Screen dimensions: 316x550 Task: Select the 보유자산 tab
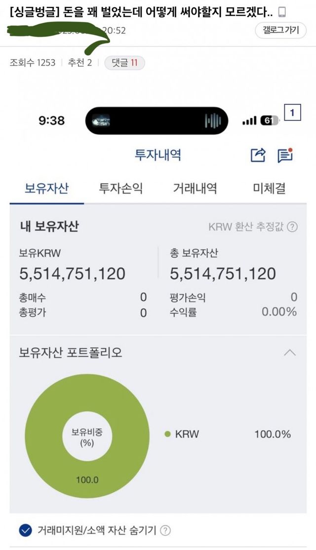pyautogui.click(x=47, y=188)
